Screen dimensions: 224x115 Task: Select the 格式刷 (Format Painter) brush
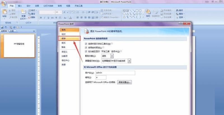tap(10, 17)
